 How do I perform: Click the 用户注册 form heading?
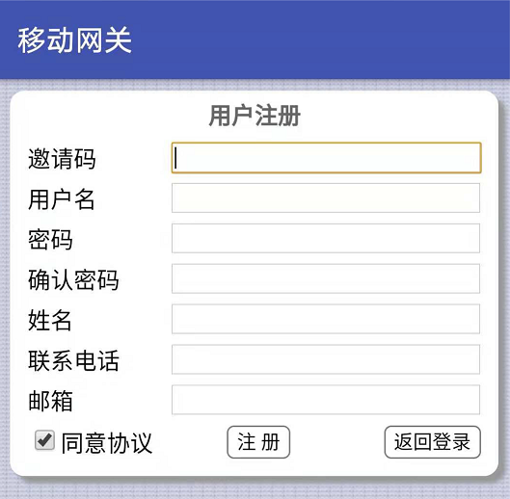(x=255, y=116)
